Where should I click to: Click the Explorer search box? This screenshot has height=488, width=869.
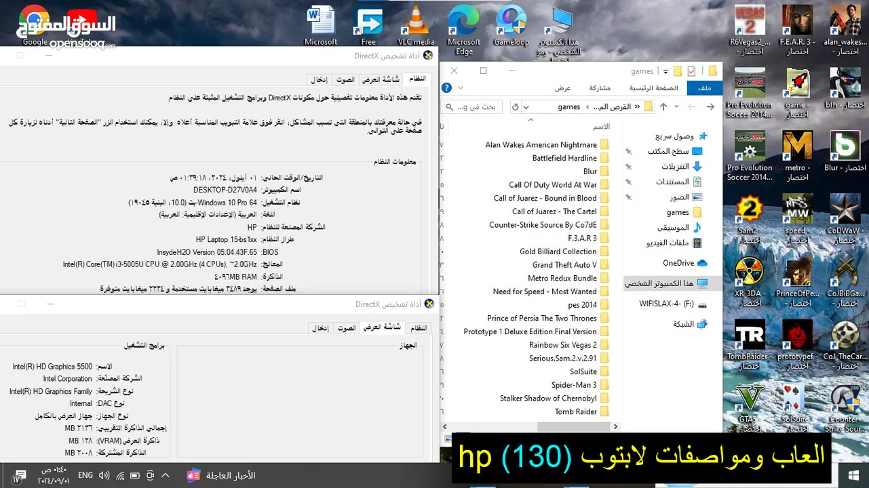[472, 106]
